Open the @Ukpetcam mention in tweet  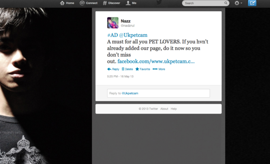[x=133, y=35]
